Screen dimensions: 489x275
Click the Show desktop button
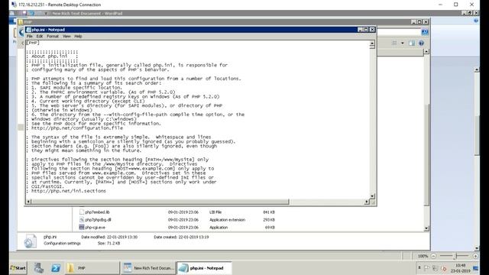pyautogui.click(x=475, y=268)
